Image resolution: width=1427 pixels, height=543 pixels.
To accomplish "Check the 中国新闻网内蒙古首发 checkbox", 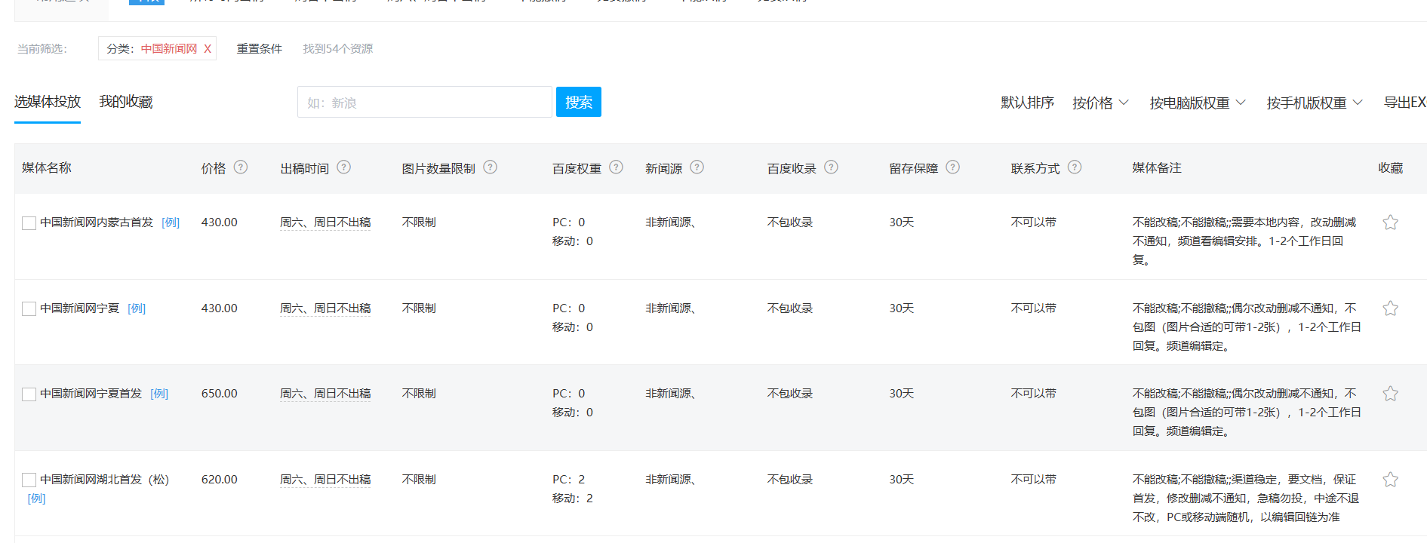I will click(x=29, y=223).
